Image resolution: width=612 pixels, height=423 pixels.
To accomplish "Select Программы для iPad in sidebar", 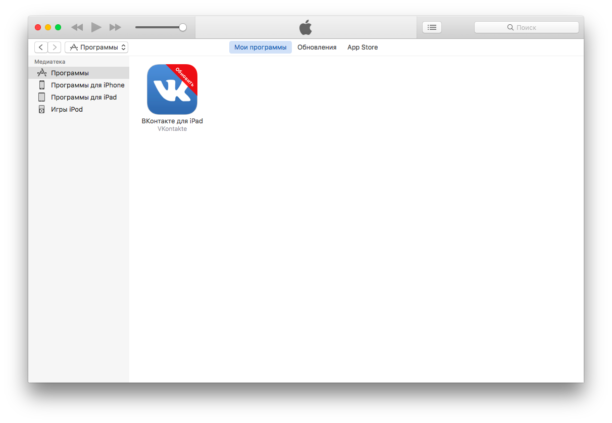I will click(79, 97).
